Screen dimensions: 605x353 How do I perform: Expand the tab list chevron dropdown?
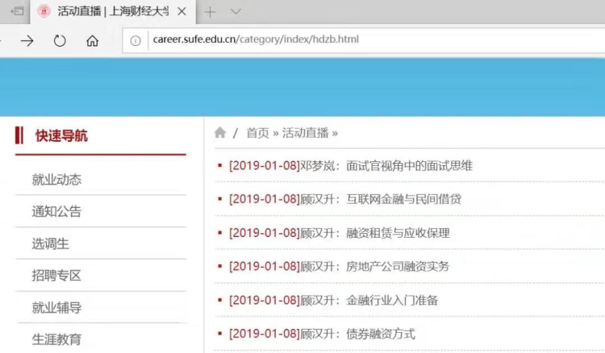[236, 12]
